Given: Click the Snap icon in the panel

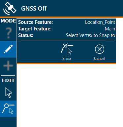Looking at the screenshot, I should 67,49.
